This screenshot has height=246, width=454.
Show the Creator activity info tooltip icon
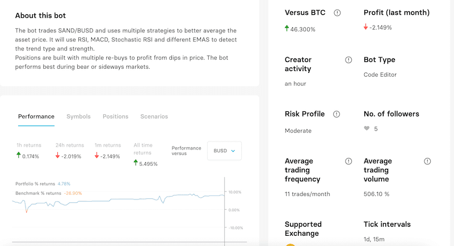click(348, 60)
